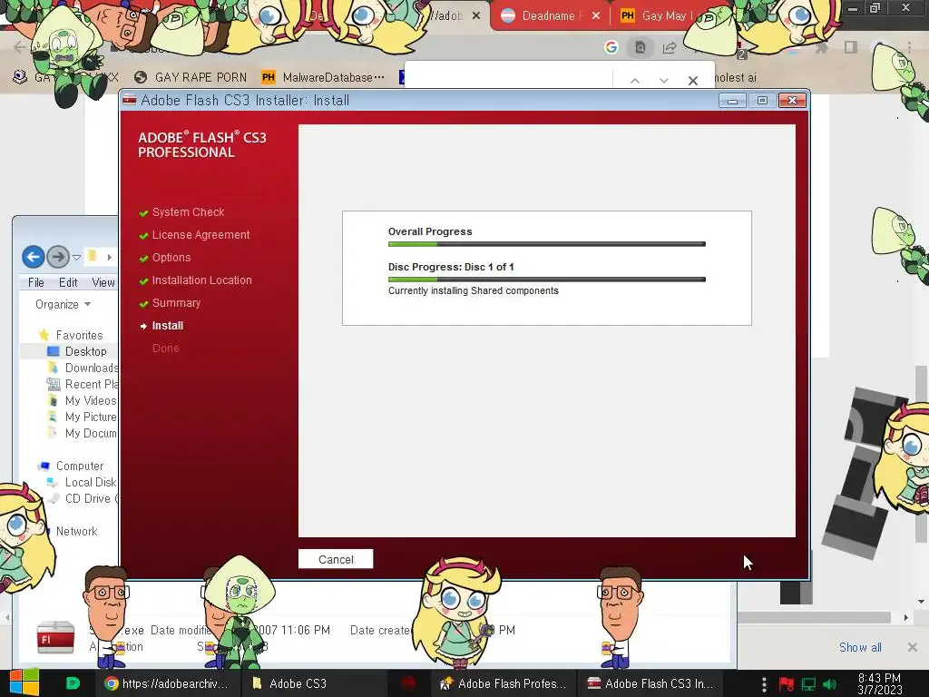Click the Flash installer file icon in details pane
The image size is (929, 697).
55,637
